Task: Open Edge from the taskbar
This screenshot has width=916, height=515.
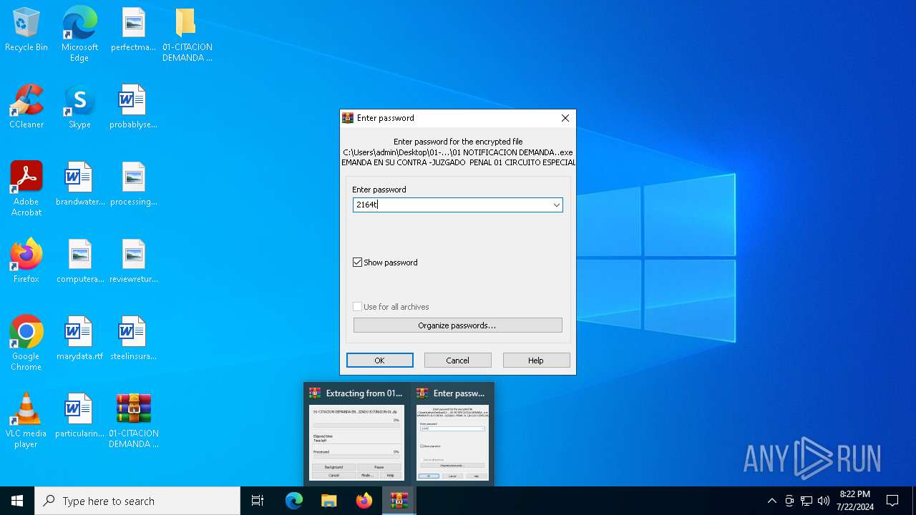Action: [294, 501]
